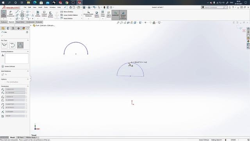
Task: Open dropdown next to Linear Sketch Pattern
Action: click(82, 15)
